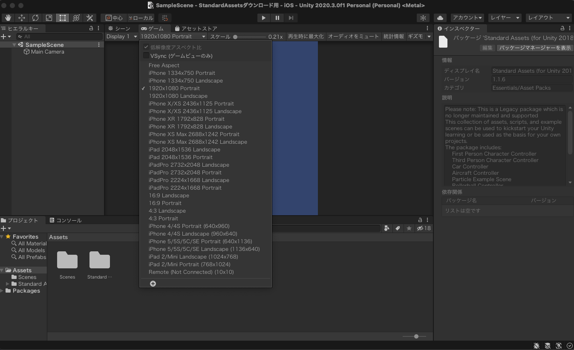Choose iPad 2048x1536 Landscape
Viewport: 574px width, 350px height.
pyautogui.click(x=185, y=149)
